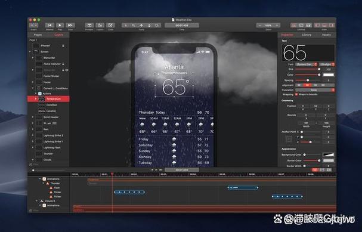The height and width of the screenshot is (232, 362).
Task: Toggle the bottom panel View button
Action: pyautogui.click(x=324, y=25)
